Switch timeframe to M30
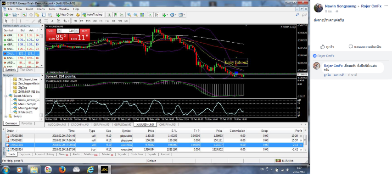Screen dimensions: 392x174 coord(95,21)
